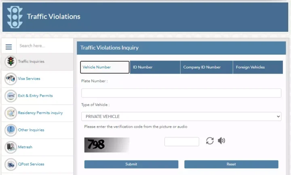The width and height of the screenshot is (291, 175).
Task: Focus the Search here field
Action: (x=45, y=46)
